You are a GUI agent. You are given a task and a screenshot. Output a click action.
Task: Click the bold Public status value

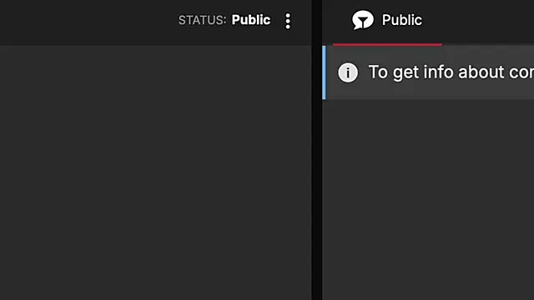pyautogui.click(x=251, y=20)
